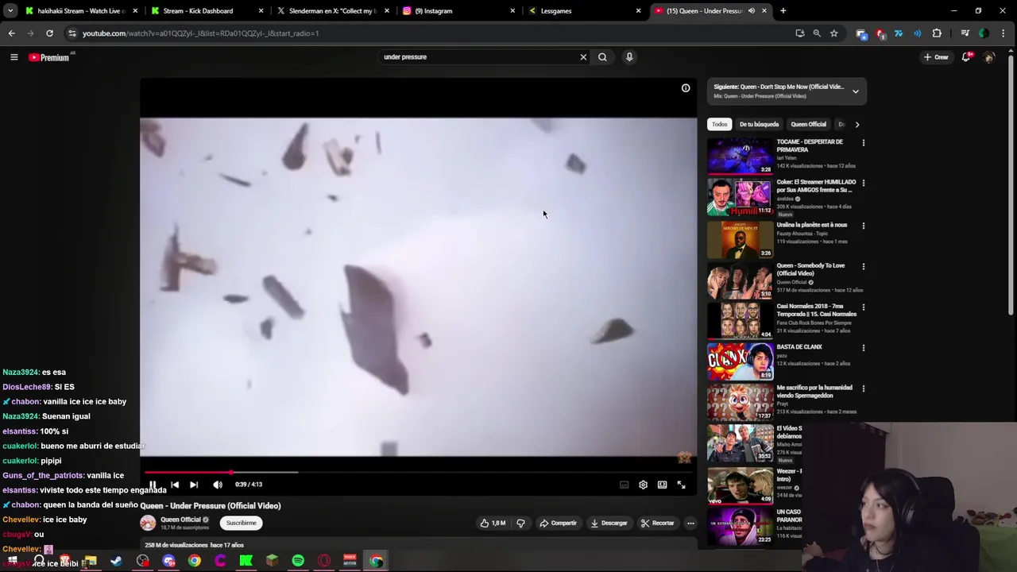Open more actions menu beside Recortar
The height and width of the screenshot is (572, 1017).
[690, 523]
